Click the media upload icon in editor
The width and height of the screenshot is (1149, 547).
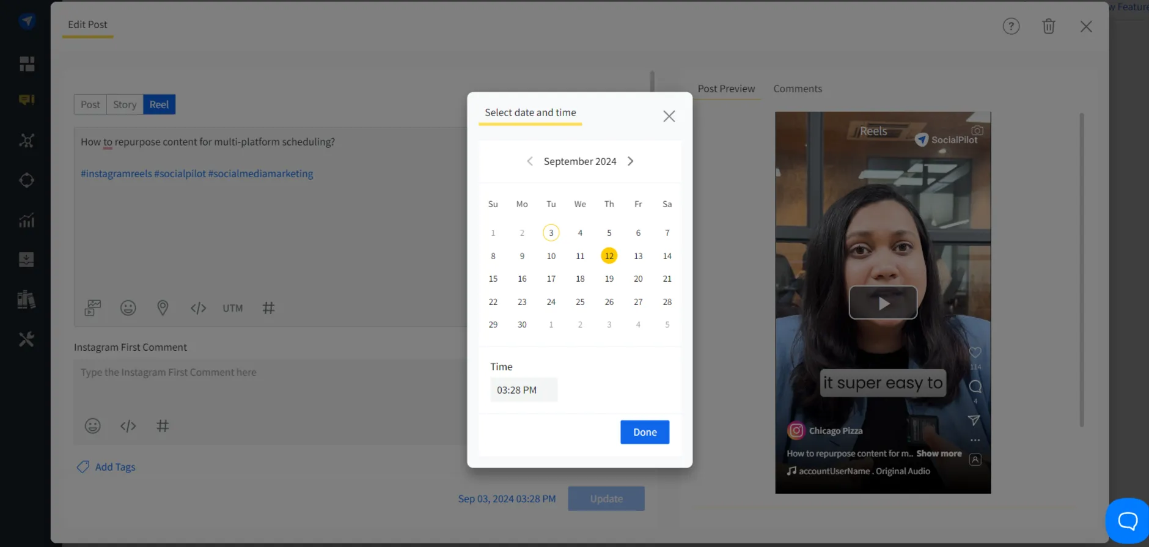pyautogui.click(x=93, y=308)
